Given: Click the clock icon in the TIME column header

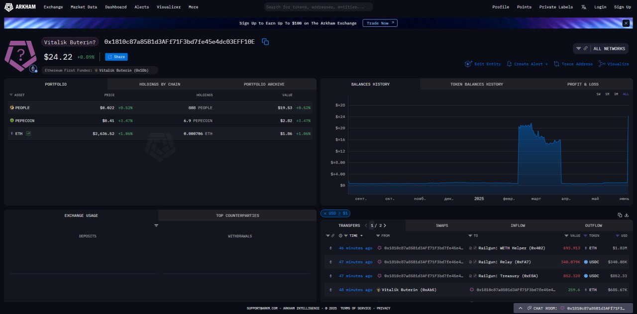Looking at the screenshot, I should click(x=340, y=236).
